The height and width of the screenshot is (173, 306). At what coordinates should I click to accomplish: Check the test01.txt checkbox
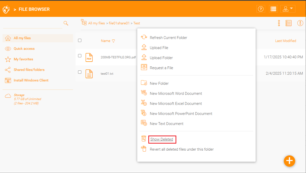pos(80,72)
